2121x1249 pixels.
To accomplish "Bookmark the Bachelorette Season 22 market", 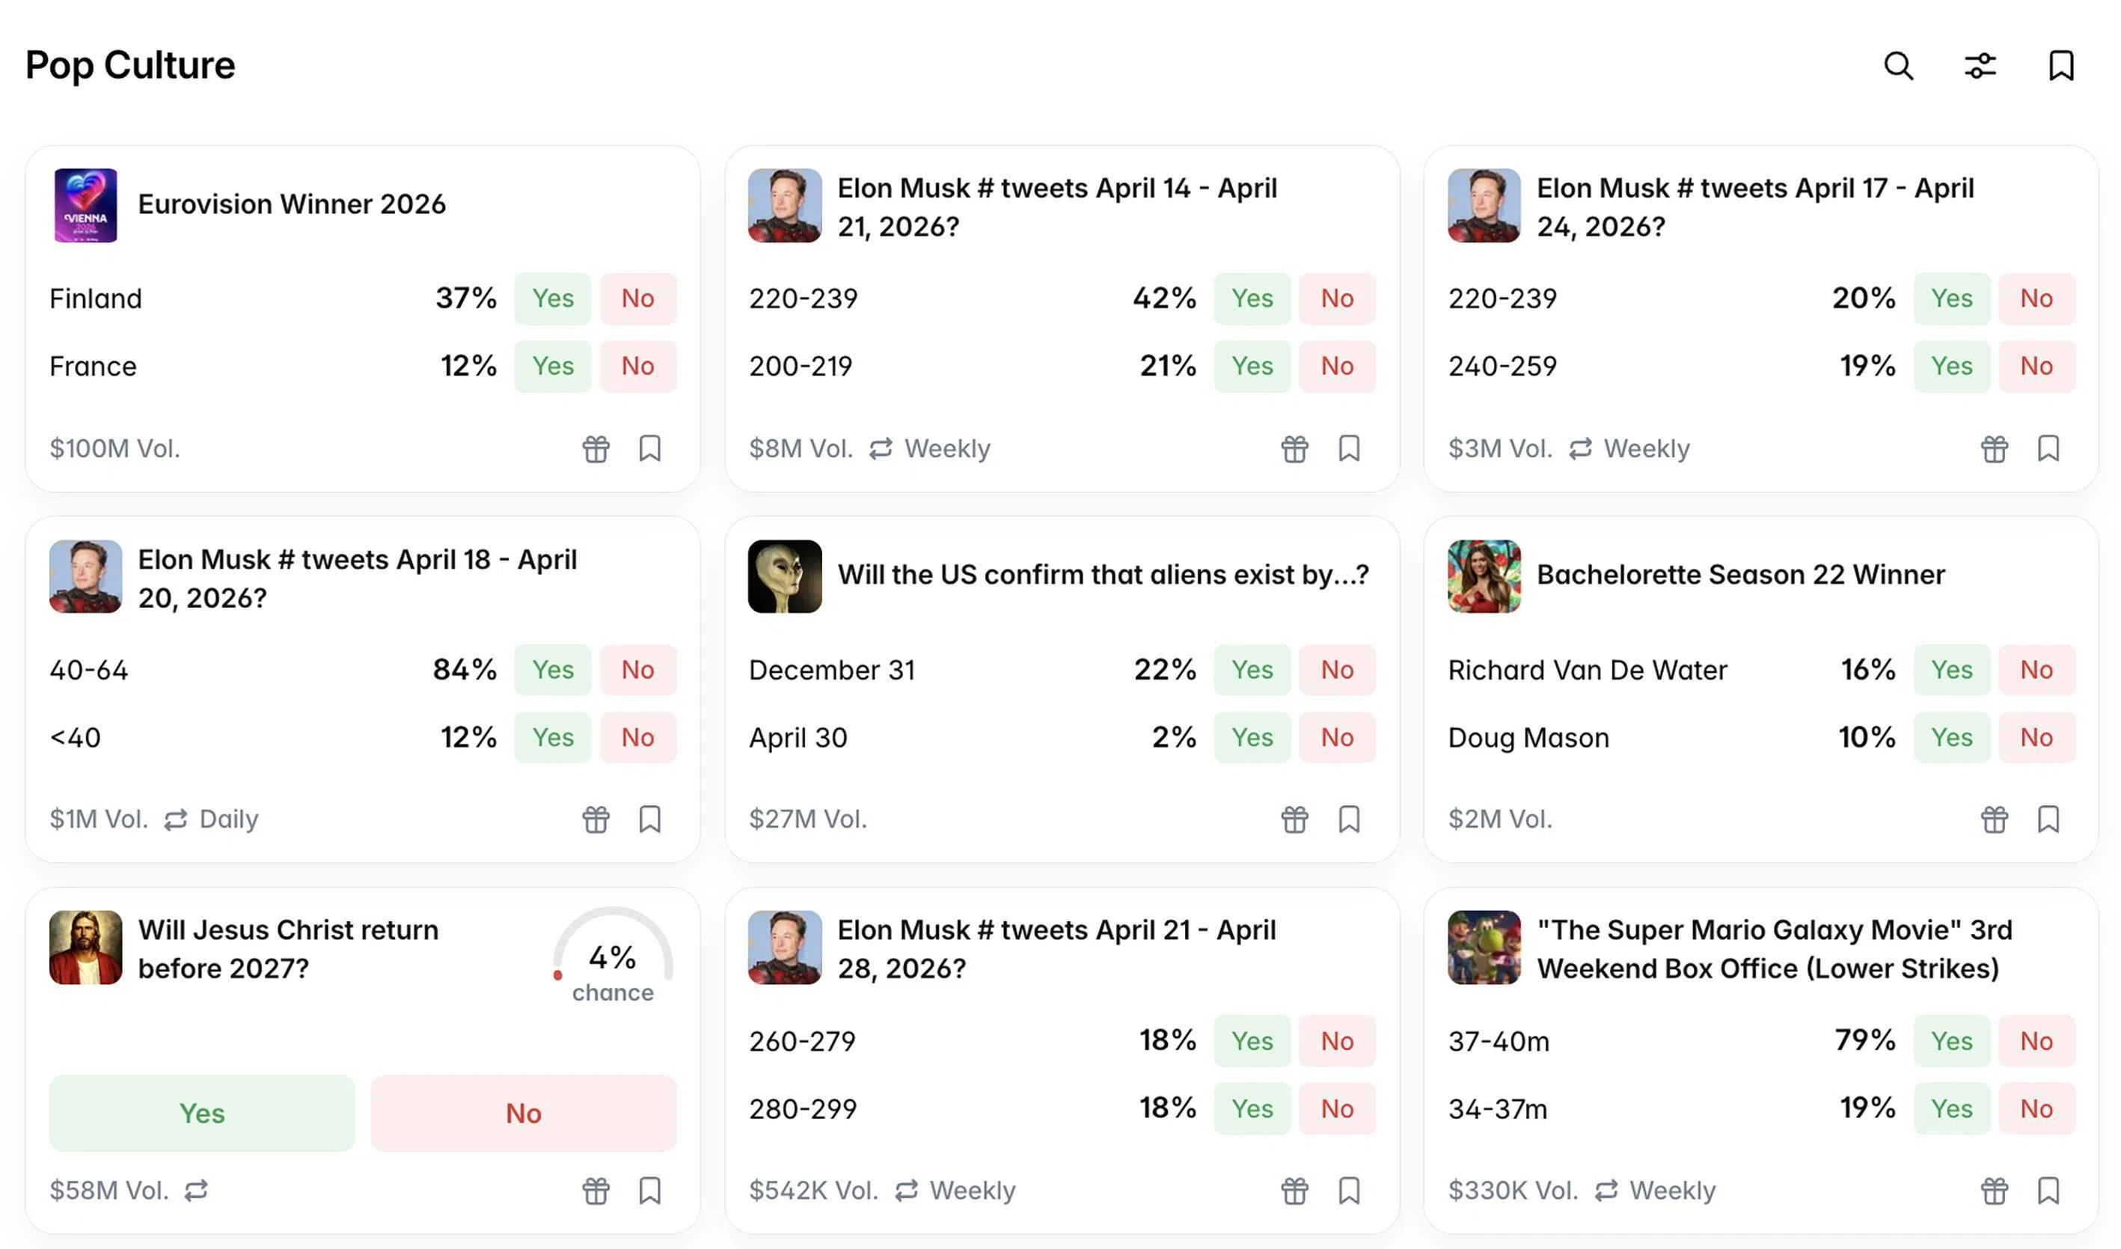I will [x=2048, y=819].
